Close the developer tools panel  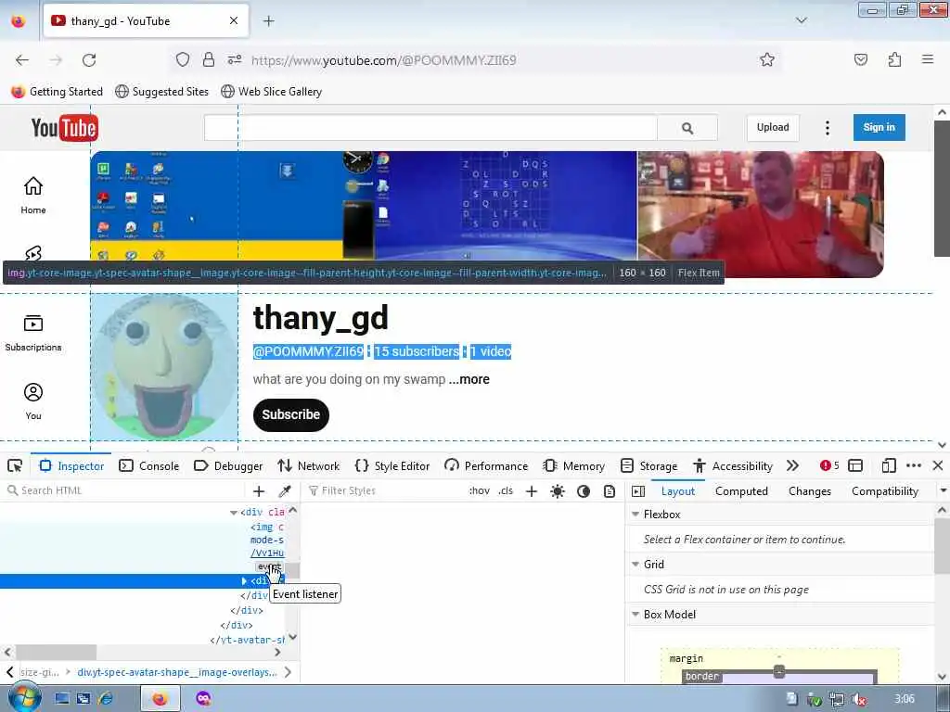(x=937, y=465)
